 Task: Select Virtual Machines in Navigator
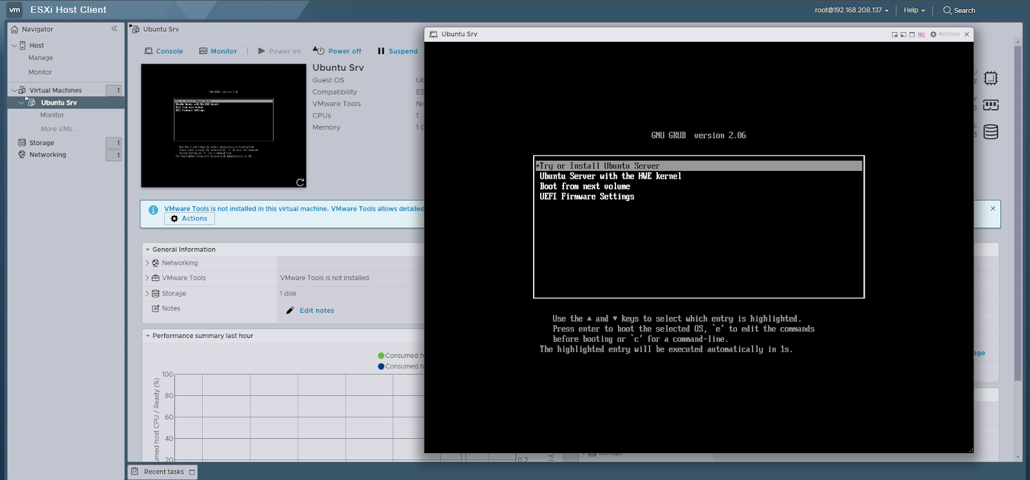(x=55, y=90)
